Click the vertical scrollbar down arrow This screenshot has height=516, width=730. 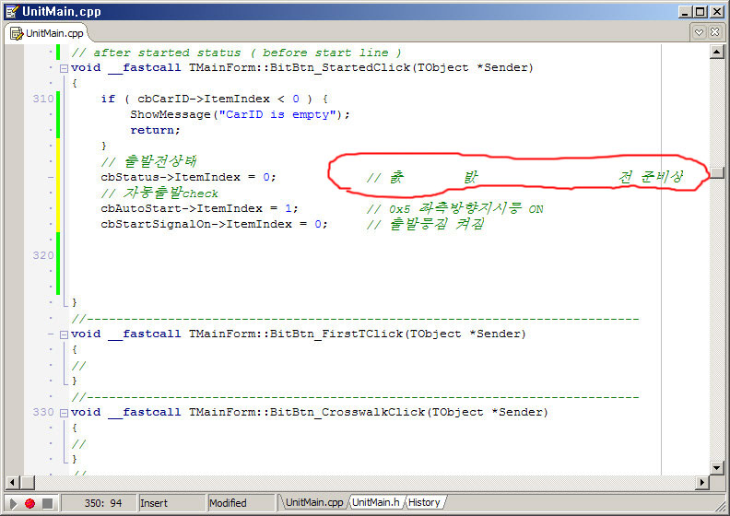716,468
